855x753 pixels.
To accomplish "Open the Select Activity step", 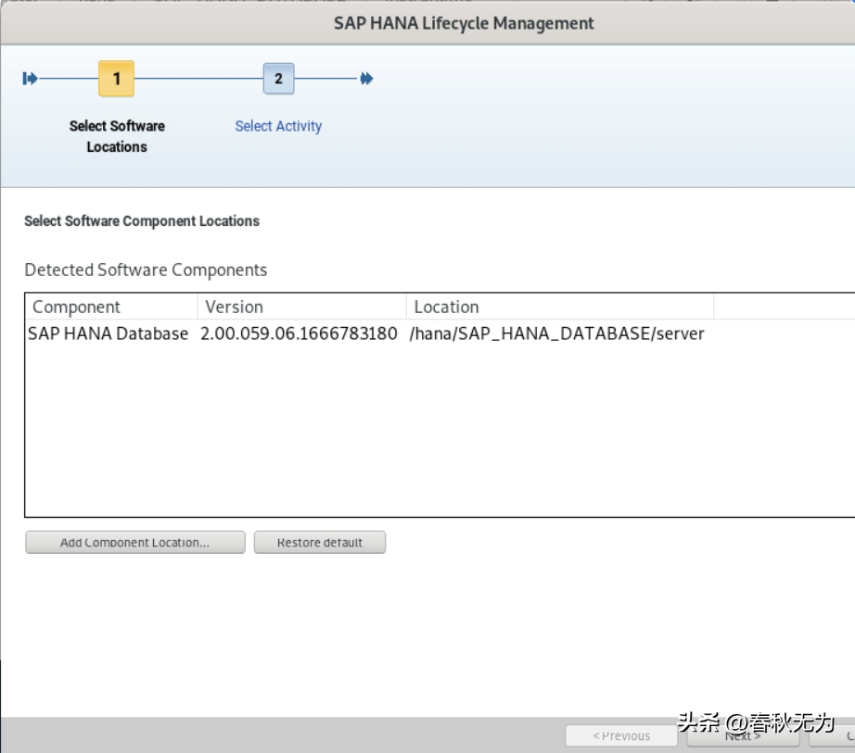I will (x=278, y=126).
